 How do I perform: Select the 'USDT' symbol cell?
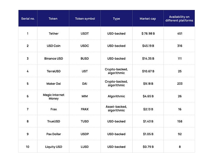point(85,34)
